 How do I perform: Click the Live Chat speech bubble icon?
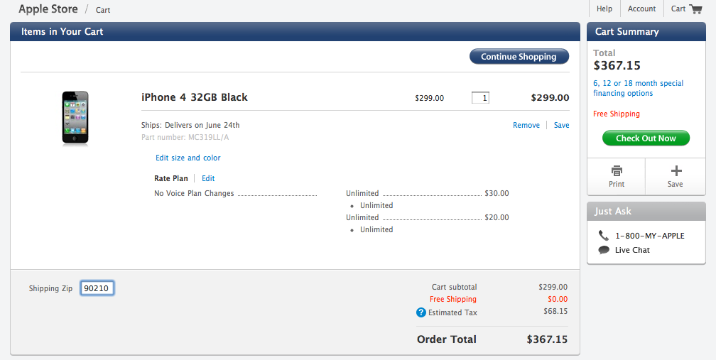click(604, 250)
